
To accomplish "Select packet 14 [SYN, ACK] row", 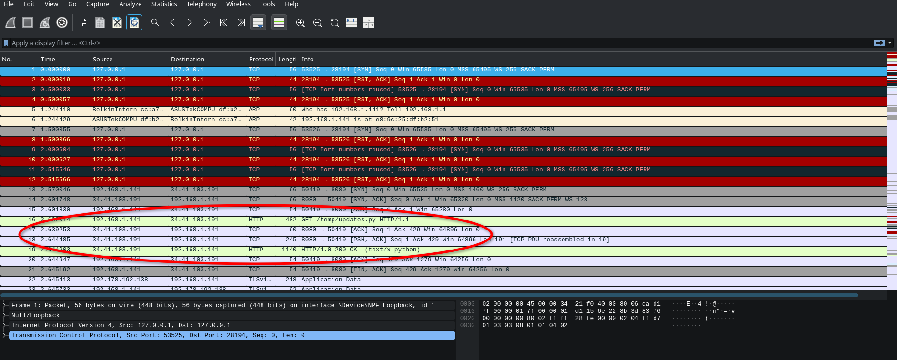I will tap(443, 200).
